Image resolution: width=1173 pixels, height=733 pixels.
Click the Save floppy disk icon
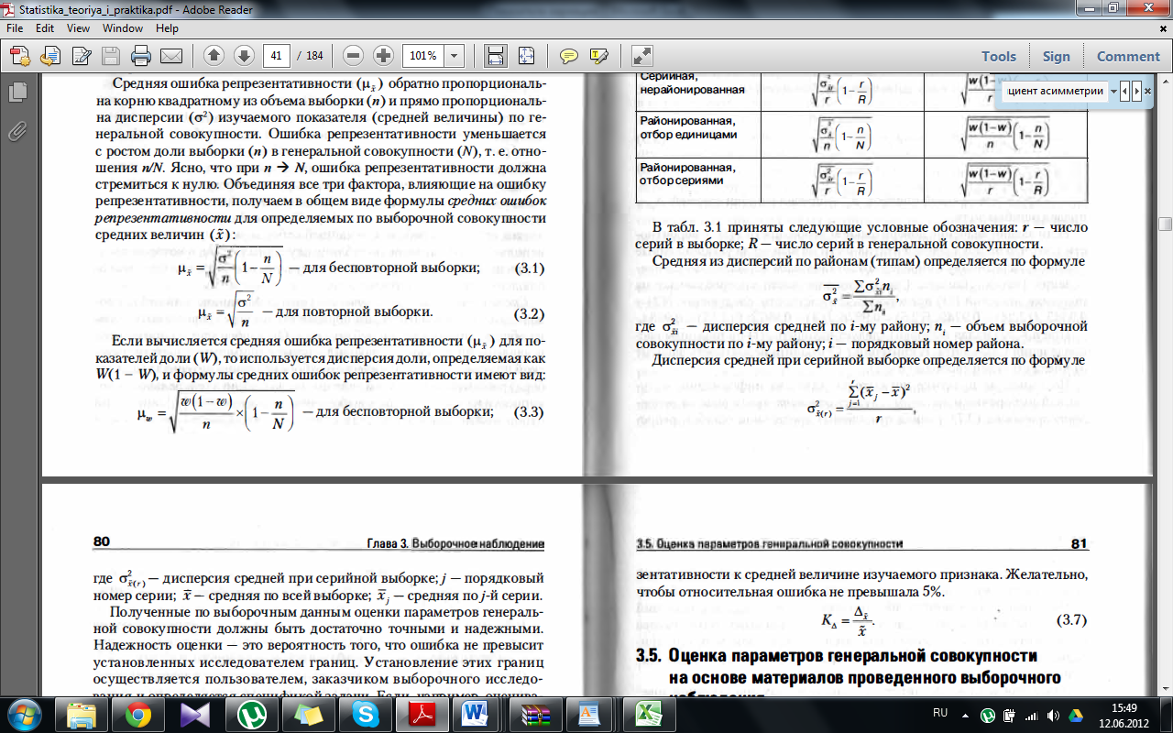(111, 56)
